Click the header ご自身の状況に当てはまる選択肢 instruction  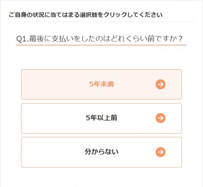[x=86, y=15]
